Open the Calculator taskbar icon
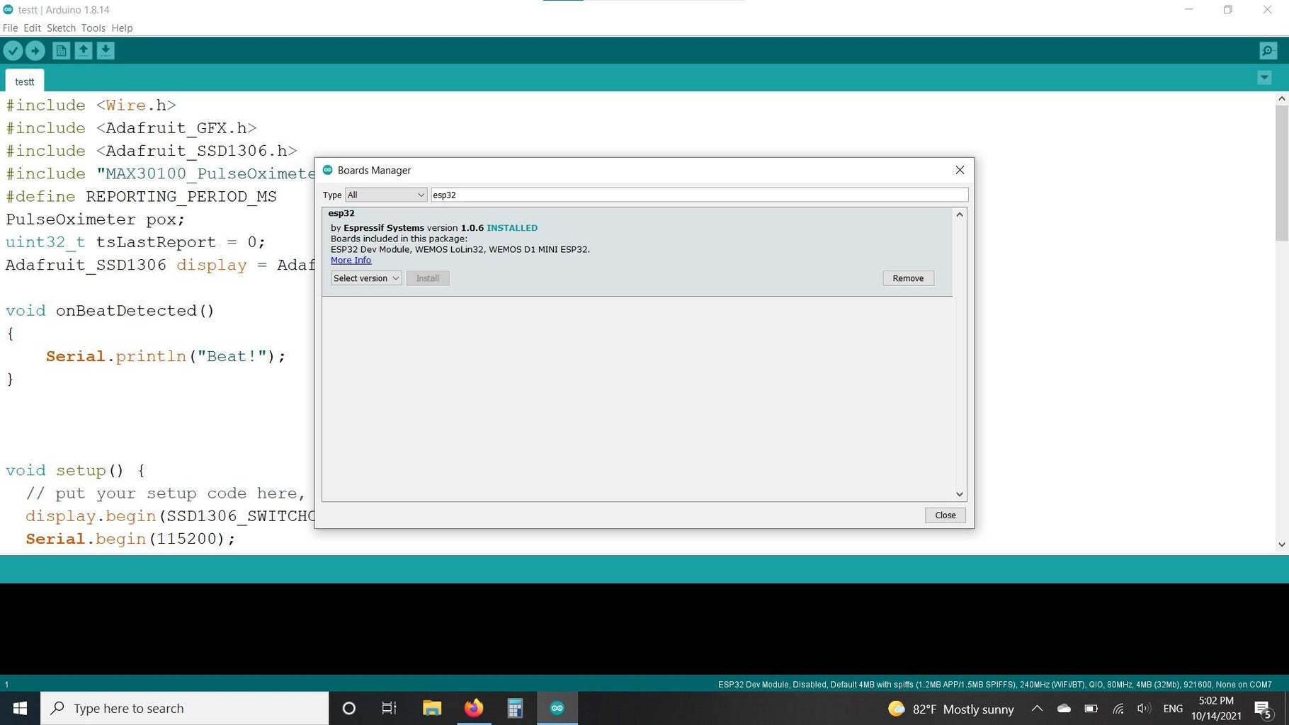 515,708
